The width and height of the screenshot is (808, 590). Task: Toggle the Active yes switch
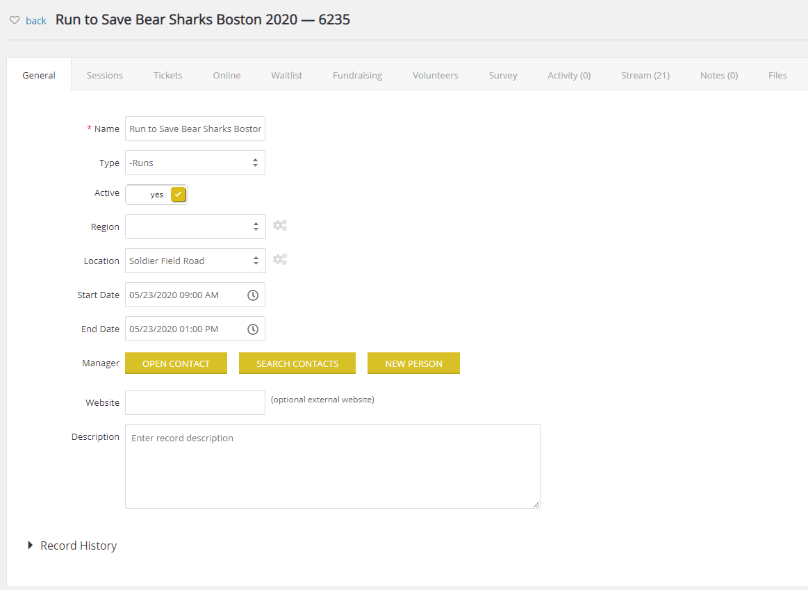tap(156, 195)
